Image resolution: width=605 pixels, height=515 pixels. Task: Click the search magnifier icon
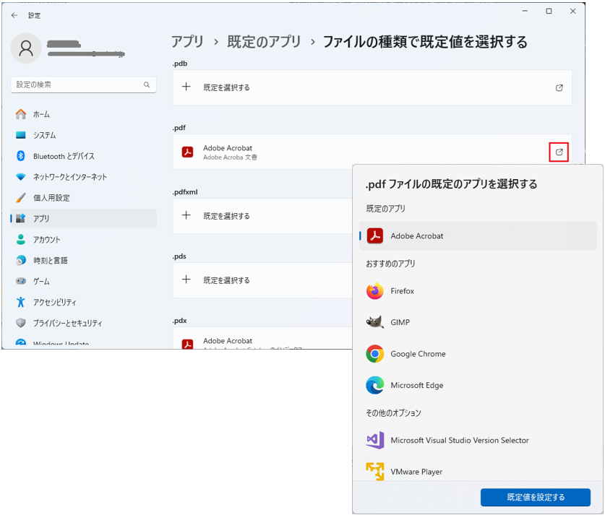point(147,85)
